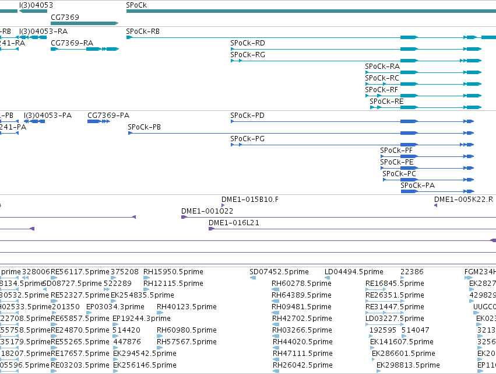Click the CG7369 gene feature bar

[85, 23]
